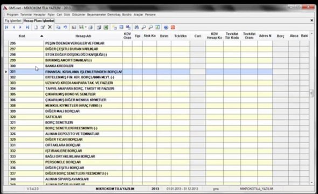This screenshot has width=318, height=194.
Task: Click the copy pages toolbar icon
Action: 58,27
